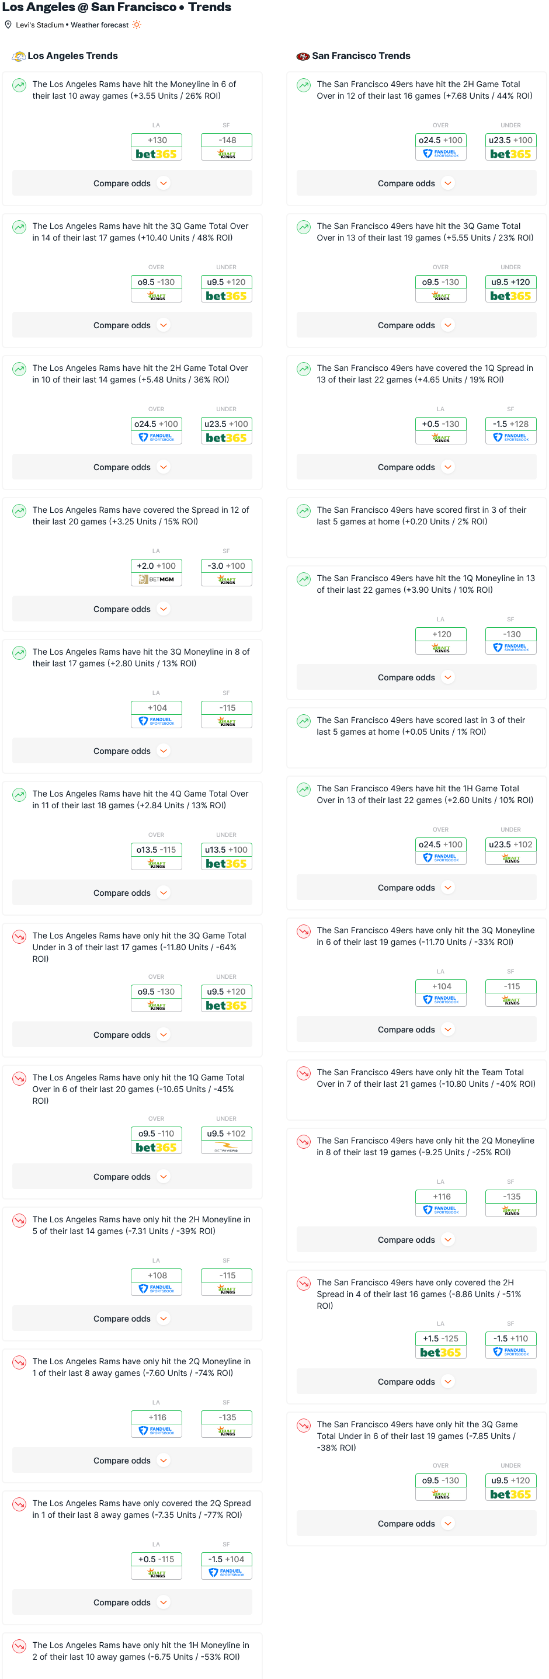Screen dimensions: 549x1679
Task: Choose BetMGM +2.0 +100 Rams spread
Action: [157, 572]
